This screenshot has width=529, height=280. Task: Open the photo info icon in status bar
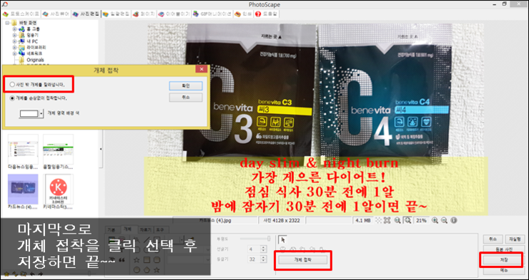(454, 220)
